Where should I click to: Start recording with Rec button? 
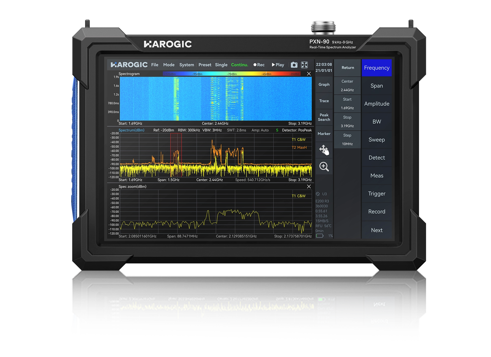click(x=259, y=65)
